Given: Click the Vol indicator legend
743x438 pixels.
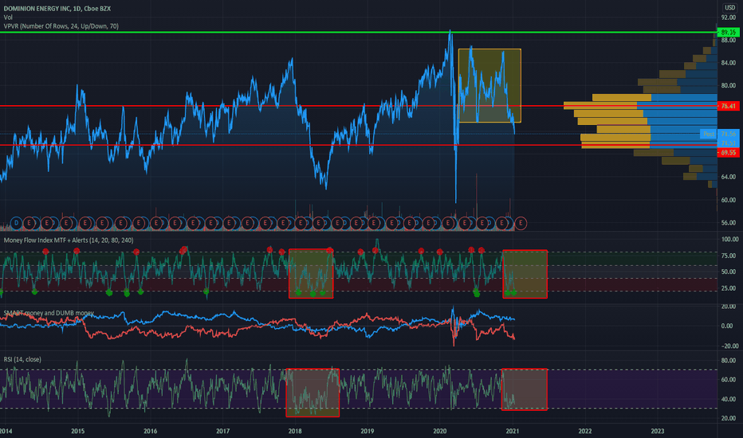Looking at the screenshot, I should pyautogui.click(x=8, y=18).
